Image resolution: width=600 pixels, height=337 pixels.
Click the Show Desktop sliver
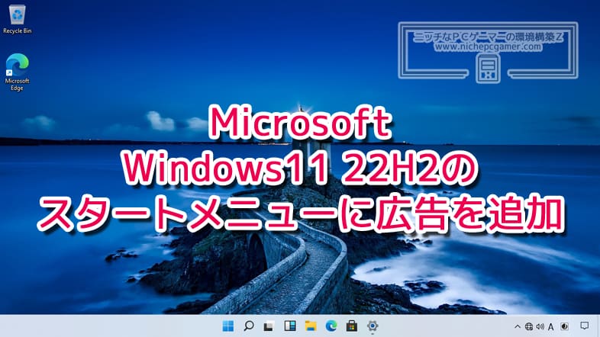point(598,326)
